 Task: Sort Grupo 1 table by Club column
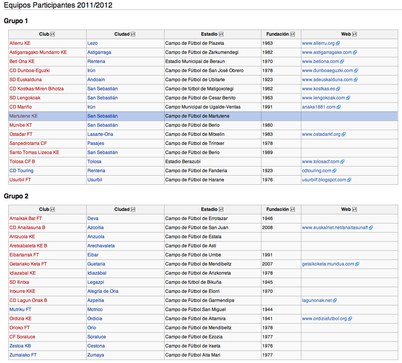click(x=52, y=34)
